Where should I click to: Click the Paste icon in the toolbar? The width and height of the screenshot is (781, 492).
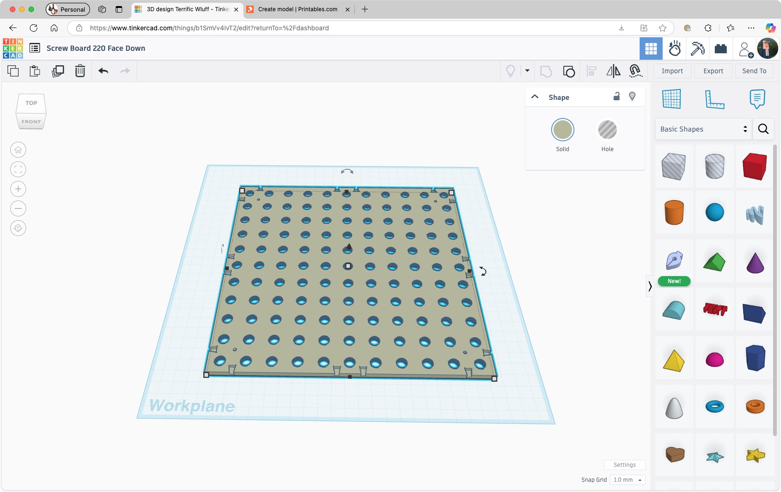pos(35,71)
